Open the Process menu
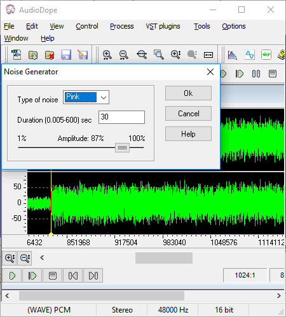This screenshot has height=317, width=286. tap(122, 26)
